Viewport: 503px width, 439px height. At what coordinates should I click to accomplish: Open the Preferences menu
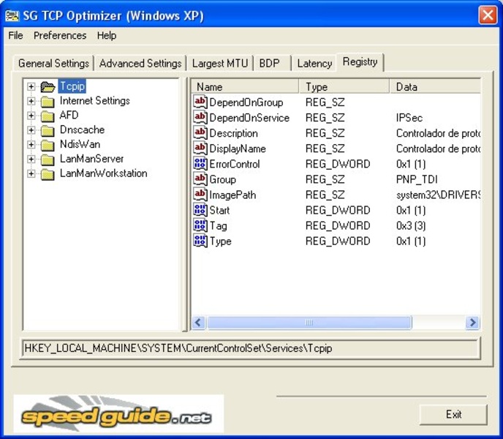click(x=60, y=35)
